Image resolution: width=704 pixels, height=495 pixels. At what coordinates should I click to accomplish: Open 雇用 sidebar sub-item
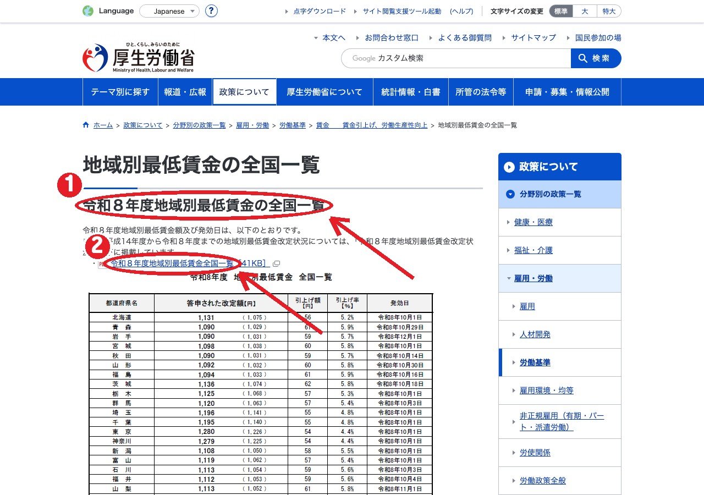pyautogui.click(x=560, y=306)
